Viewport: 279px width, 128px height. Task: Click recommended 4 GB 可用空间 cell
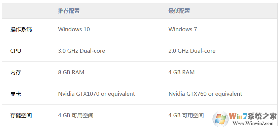click(x=76, y=116)
